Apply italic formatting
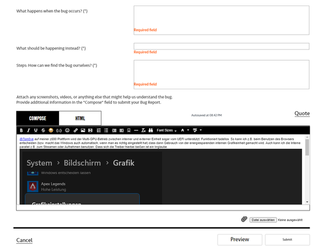 tap(29, 130)
